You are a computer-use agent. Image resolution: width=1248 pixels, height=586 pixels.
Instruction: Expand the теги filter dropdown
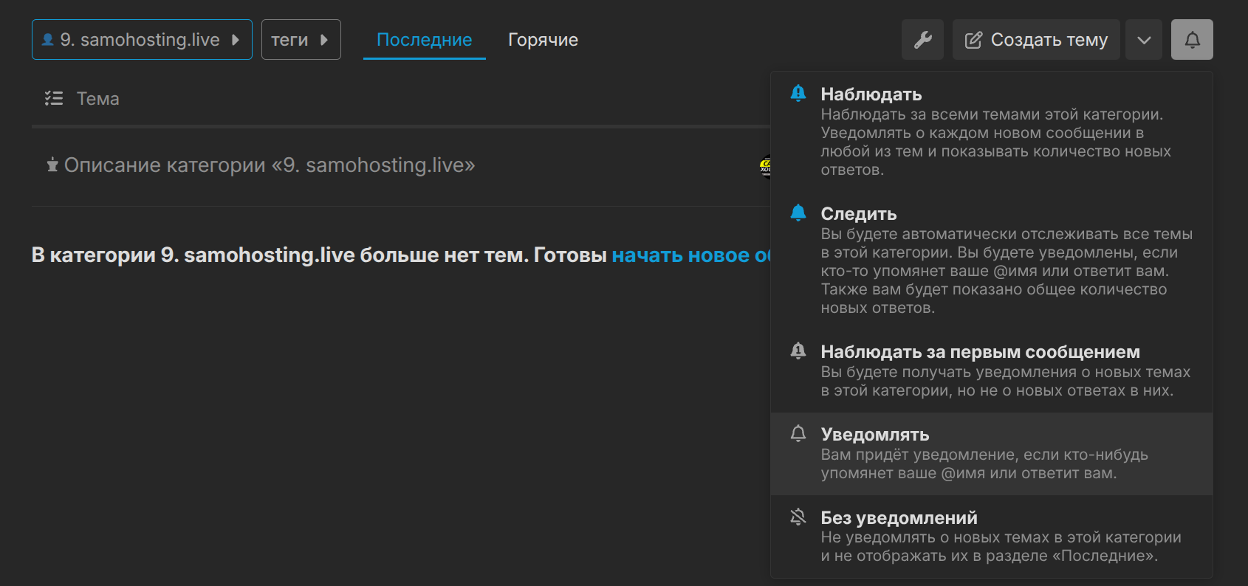[301, 40]
